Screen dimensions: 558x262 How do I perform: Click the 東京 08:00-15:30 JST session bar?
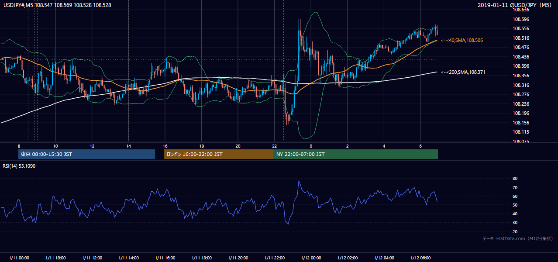click(86, 154)
